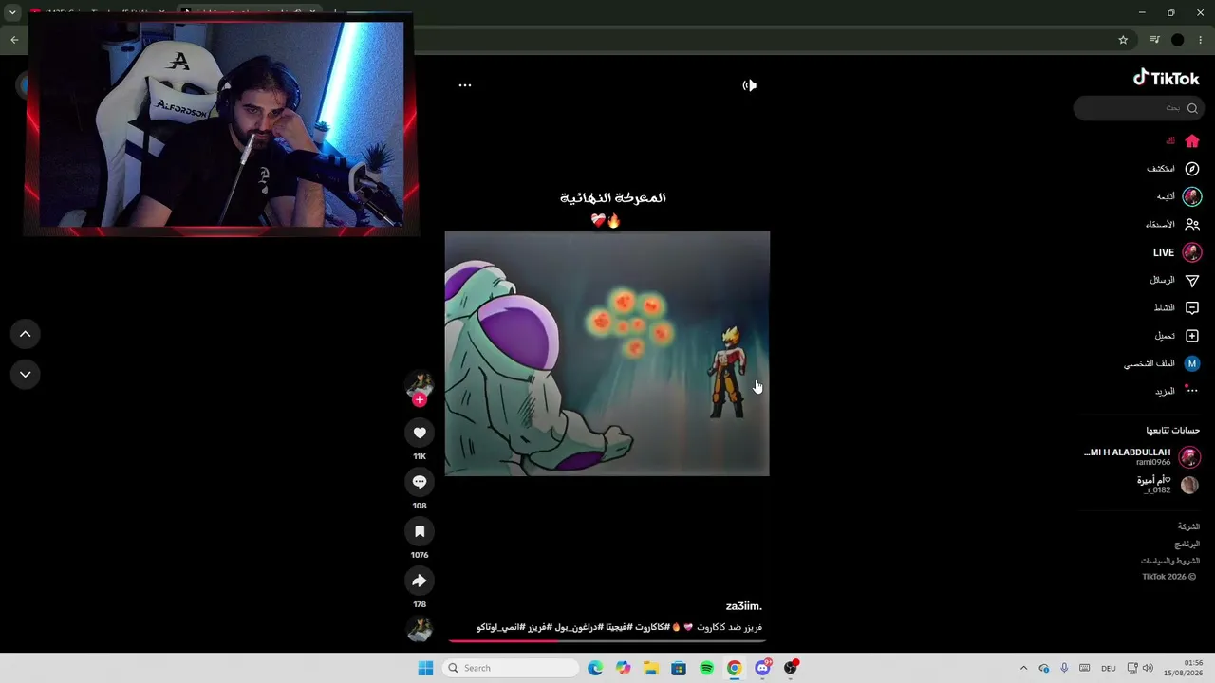The width and height of the screenshot is (1215, 683).
Task: Open the More three-dots sidebar item
Action: [x=1178, y=391]
